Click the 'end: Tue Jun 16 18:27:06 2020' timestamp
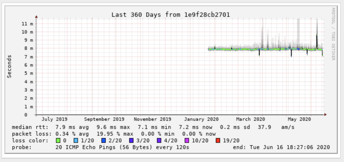The image size is (344, 162). (281, 147)
